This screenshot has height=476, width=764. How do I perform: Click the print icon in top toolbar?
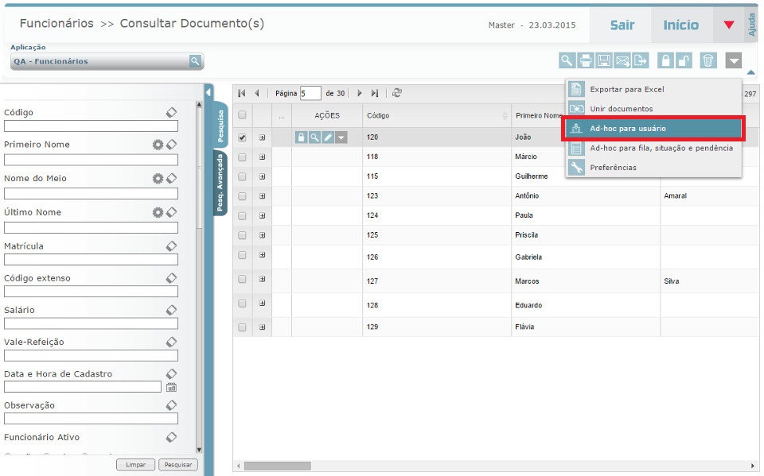tap(586, 60)
